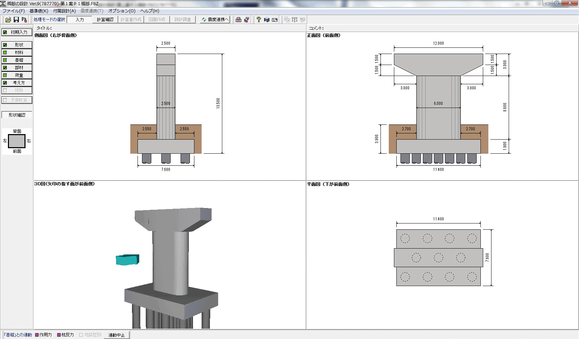Screen dimensions: 579x339
Task: Click the 13.500 height dimension in side view
Action: (x=218, y=103)
